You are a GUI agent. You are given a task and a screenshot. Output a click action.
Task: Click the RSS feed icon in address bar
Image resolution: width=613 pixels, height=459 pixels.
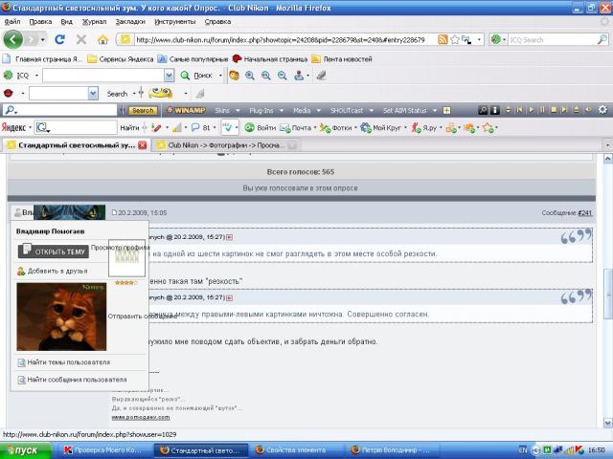443,39
